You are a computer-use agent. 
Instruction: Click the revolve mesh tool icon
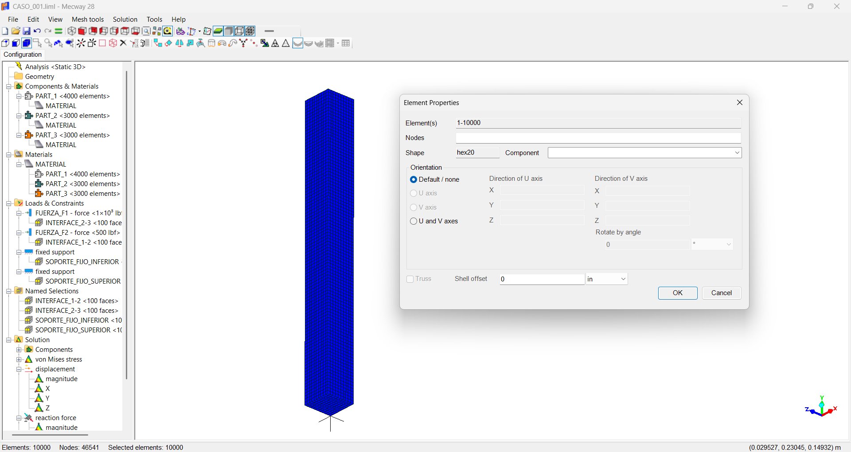pyautogui.click(x=222, y=43)
